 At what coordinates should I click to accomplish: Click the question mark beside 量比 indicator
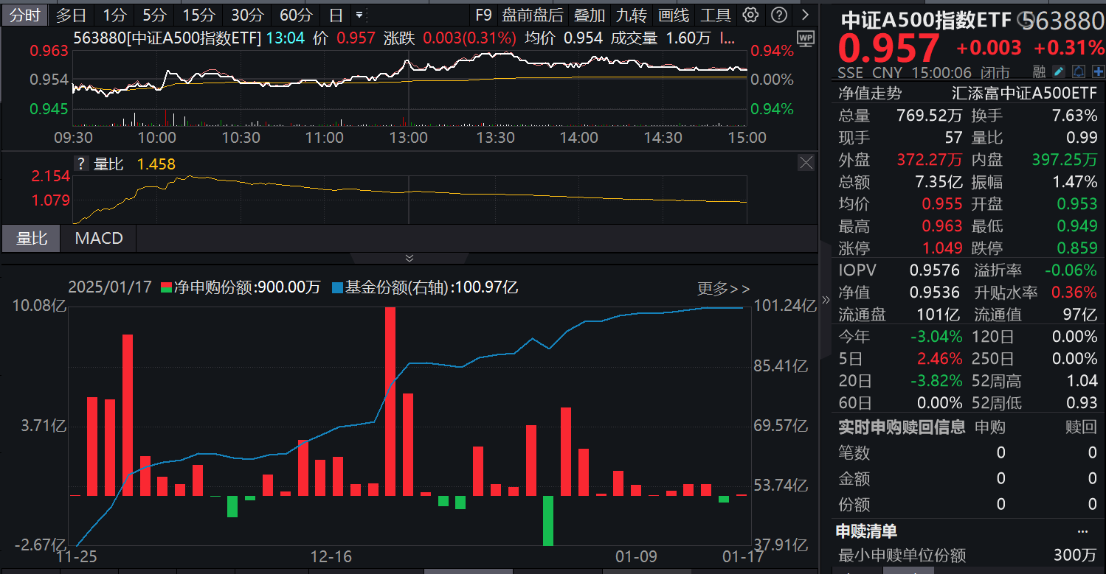coord(82,164)
